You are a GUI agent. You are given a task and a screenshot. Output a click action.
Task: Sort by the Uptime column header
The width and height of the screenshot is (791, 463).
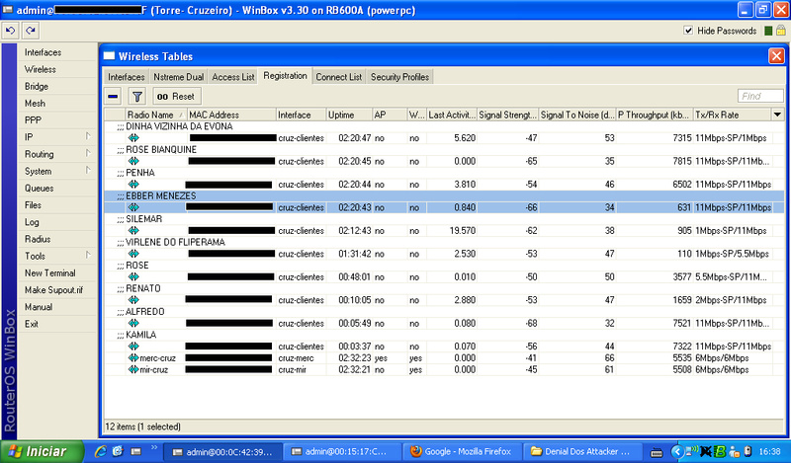pyautogui.click(x=349, y=115)
